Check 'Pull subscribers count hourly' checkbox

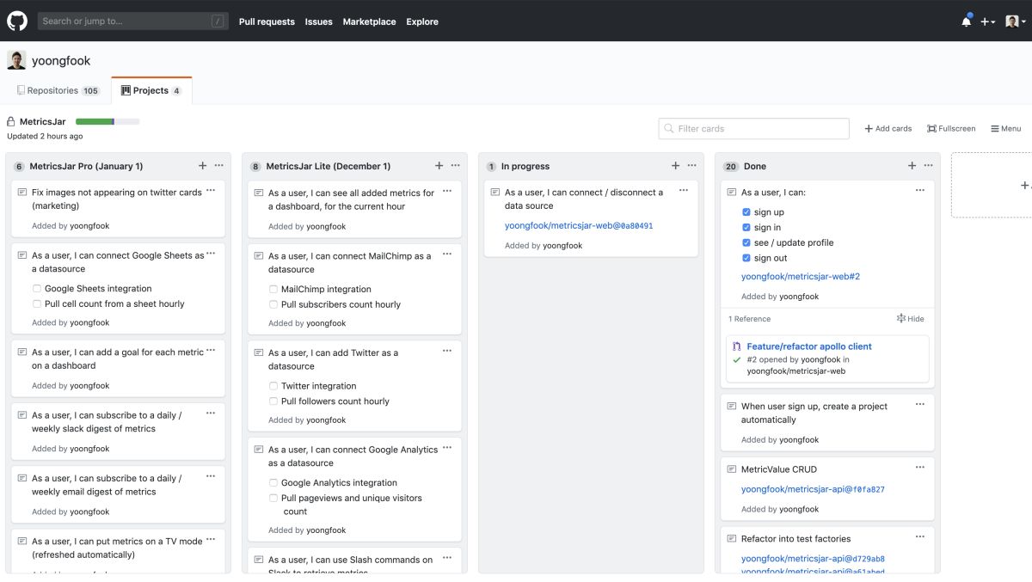273,304
